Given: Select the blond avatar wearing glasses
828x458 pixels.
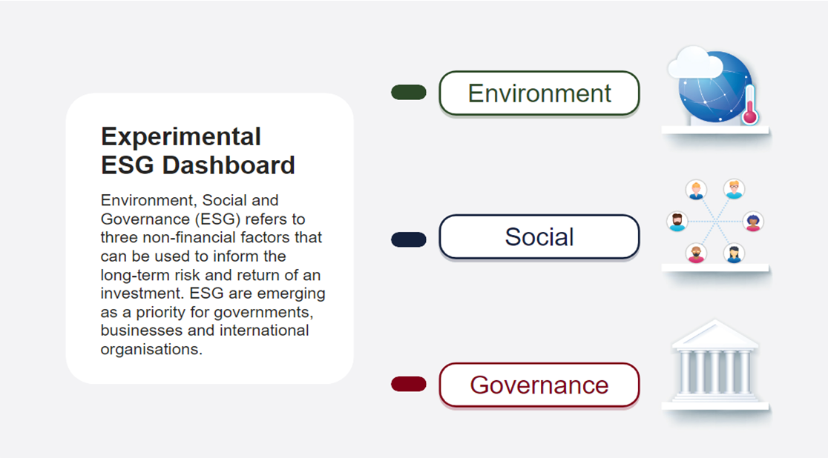Looking at the screenshot, I should (734, 190).
